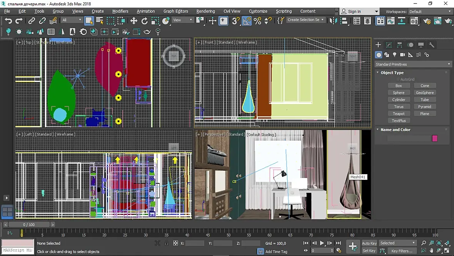Click the pink object color swatch
This screenshot has height=256, width=454.
[435, 138]
